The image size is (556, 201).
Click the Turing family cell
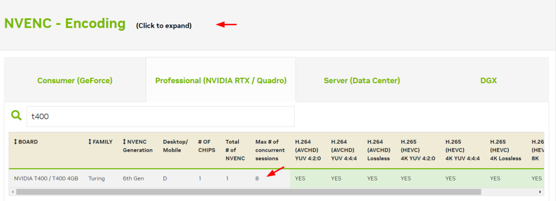(96, 179)
